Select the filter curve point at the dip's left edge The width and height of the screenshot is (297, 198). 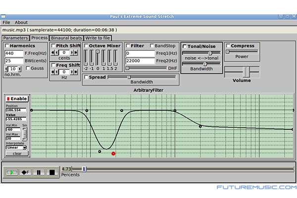tap(87, 110)
